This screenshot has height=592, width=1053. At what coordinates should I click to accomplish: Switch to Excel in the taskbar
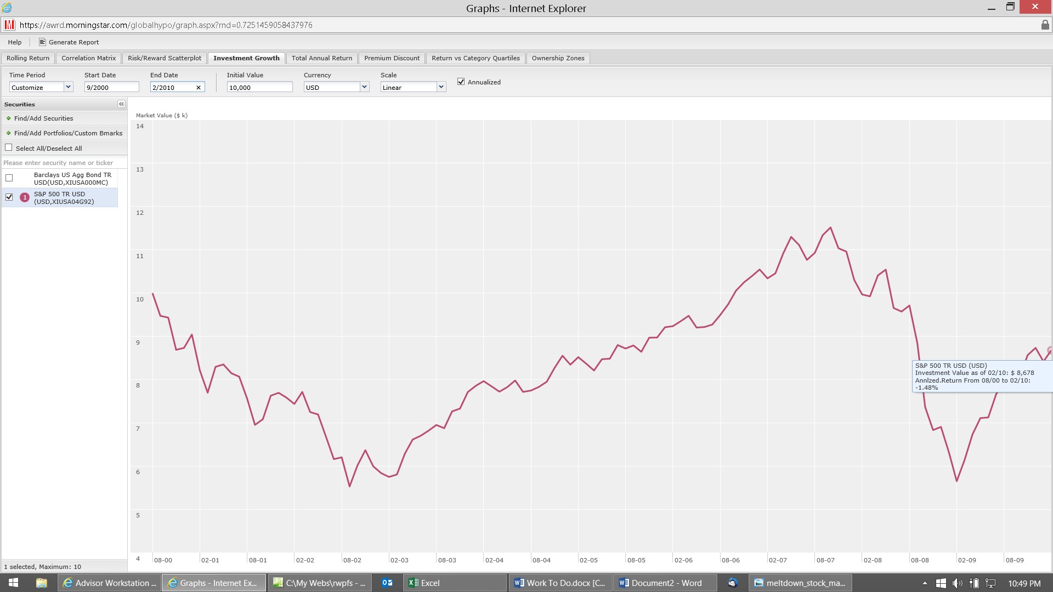pos(456,583)
